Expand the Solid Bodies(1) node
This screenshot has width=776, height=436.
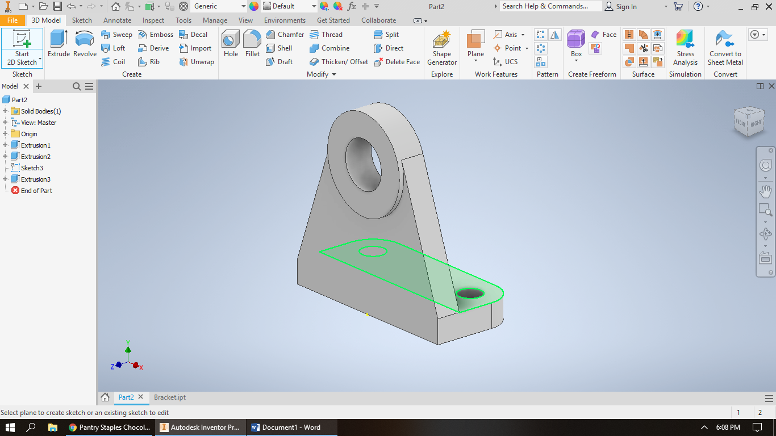coord(5,111)
